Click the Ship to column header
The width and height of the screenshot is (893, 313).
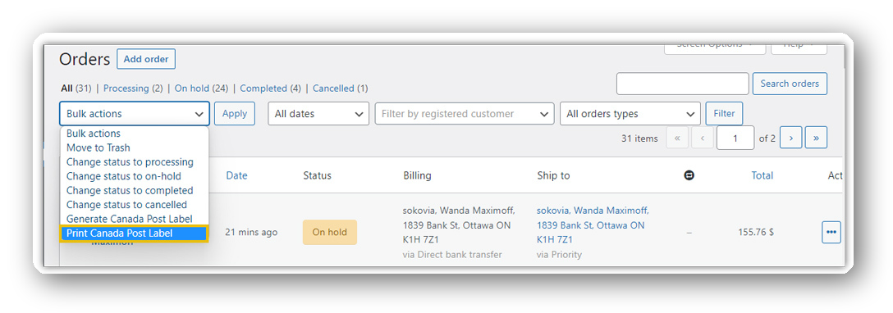point(553,175)
